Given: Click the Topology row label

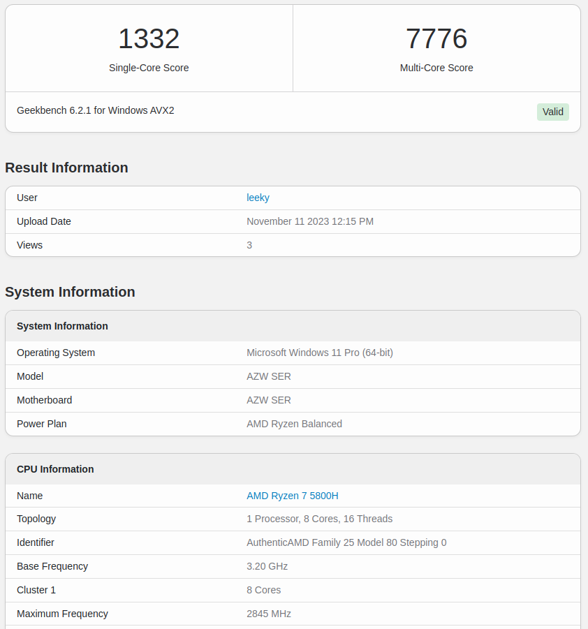Looking at the screenshot, I should (36, 519).
